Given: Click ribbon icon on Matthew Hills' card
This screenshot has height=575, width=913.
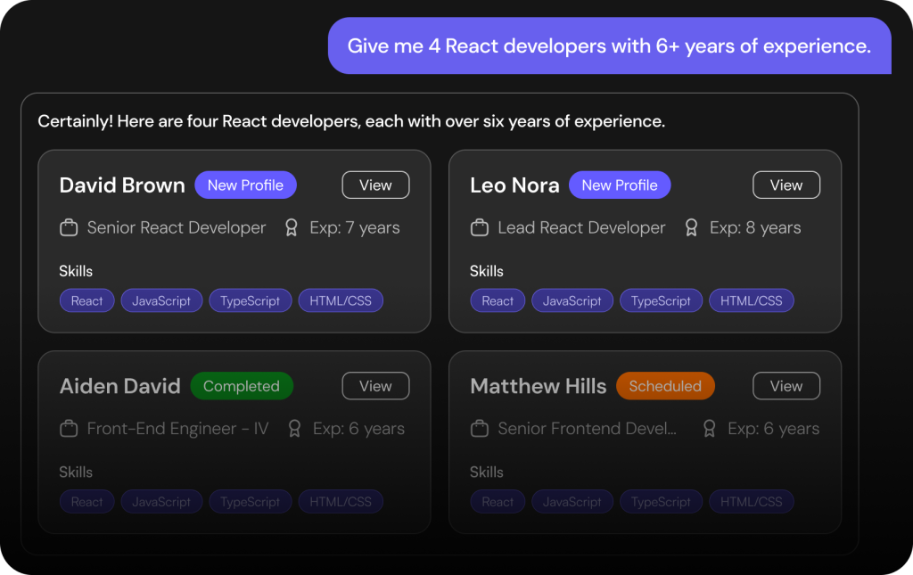Looking at the screenshot, I should [x=709, y=428].
